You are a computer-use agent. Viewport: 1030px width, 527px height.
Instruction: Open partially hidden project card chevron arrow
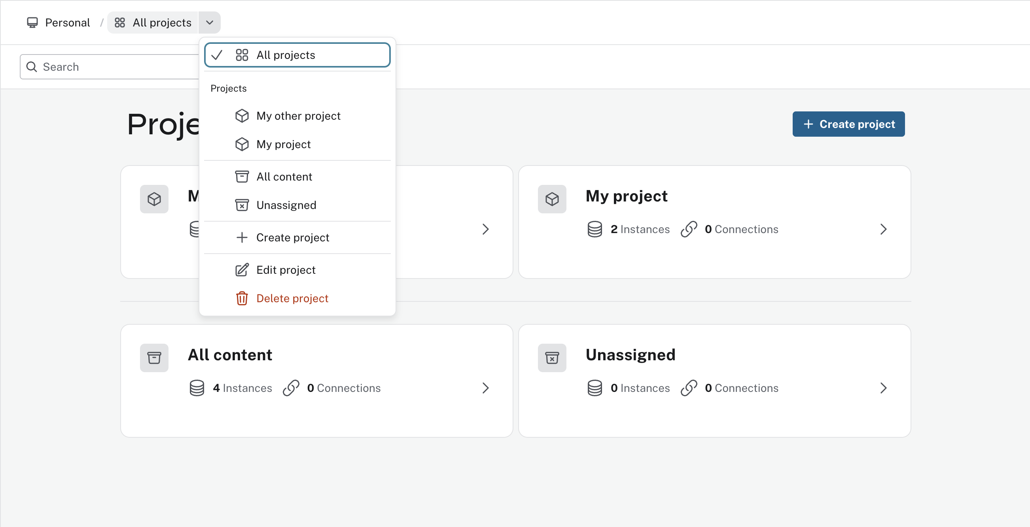[486, 229]
